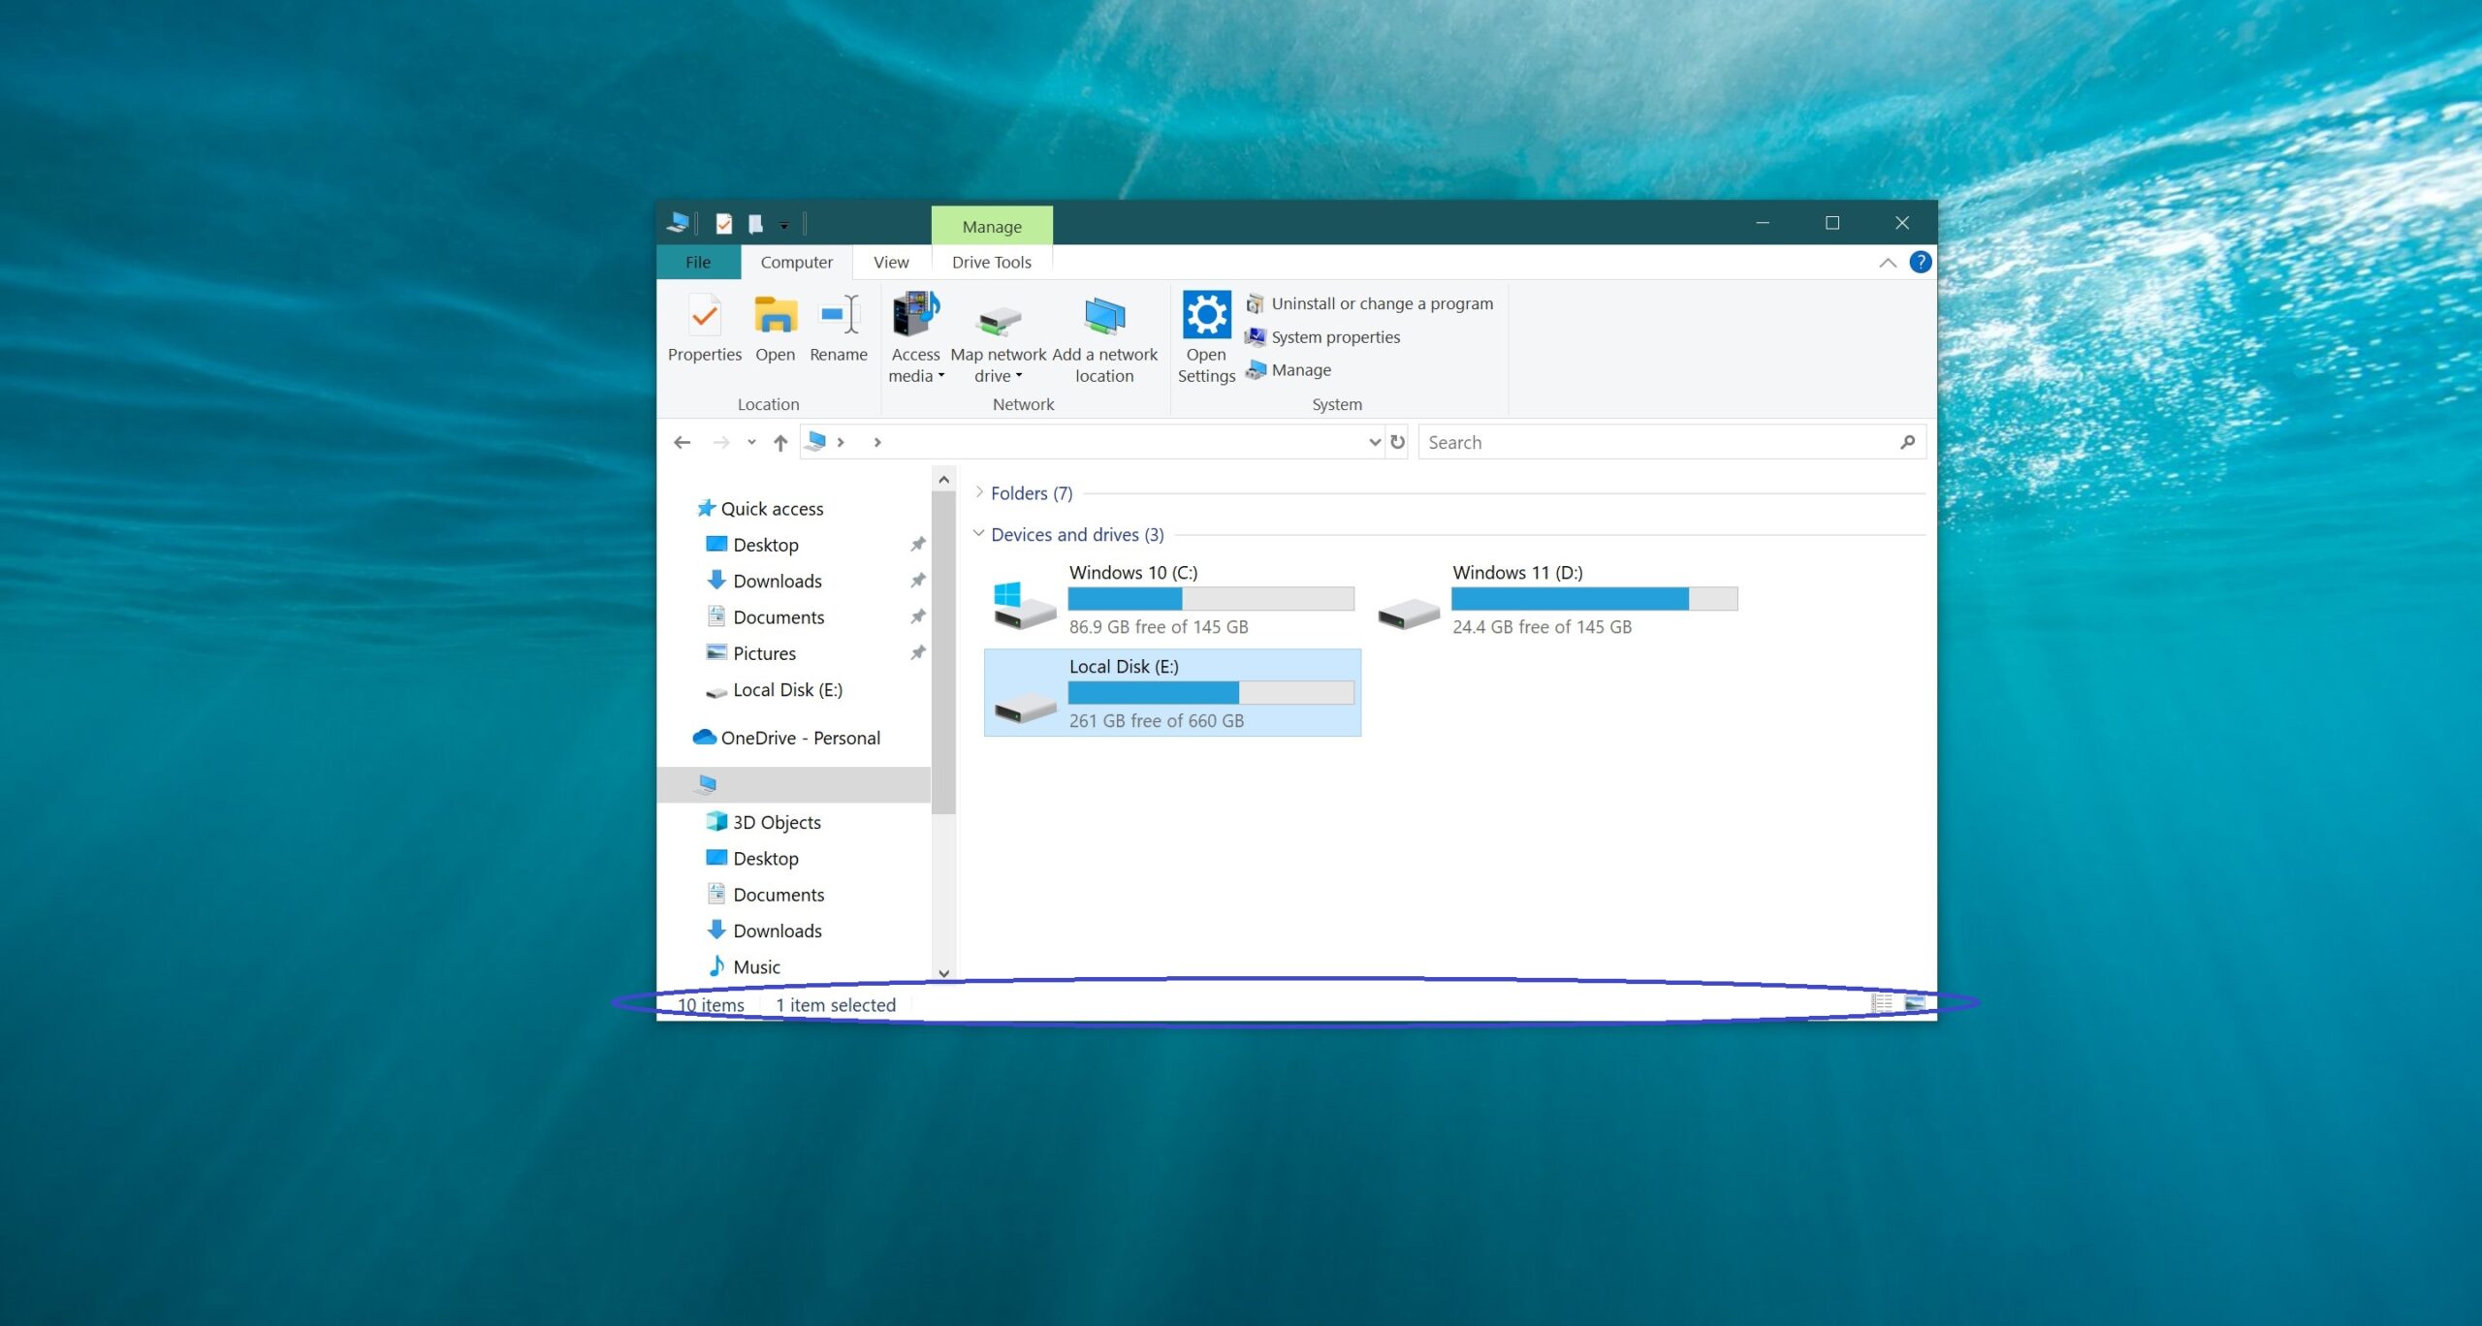This screenshot has width=2482, height=1326.
Task: Expand the Folders (7) group
Action: click(x=979, y=492)
